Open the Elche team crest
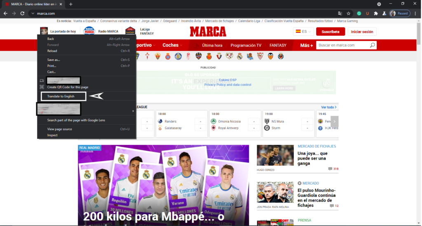This screenshot has width=422, height=226. click(x=158, y=56)
